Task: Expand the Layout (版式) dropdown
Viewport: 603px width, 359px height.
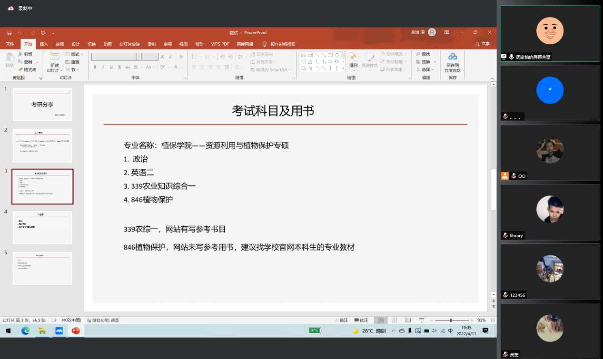Action: pos(74,54)
